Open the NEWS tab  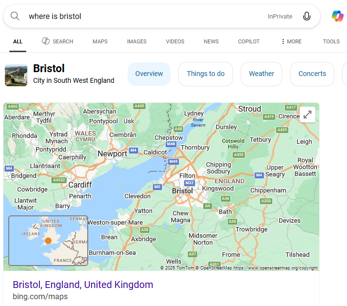point(211,41)
